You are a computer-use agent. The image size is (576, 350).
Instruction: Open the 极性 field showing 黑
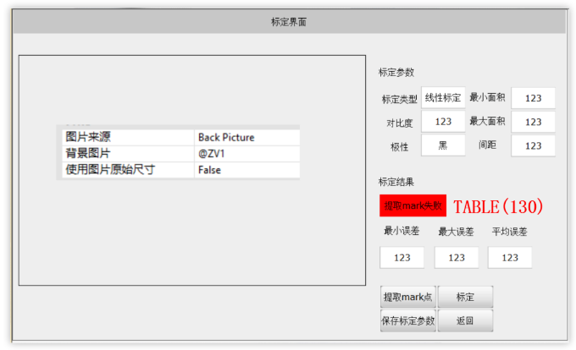click(x=443, y=145)
